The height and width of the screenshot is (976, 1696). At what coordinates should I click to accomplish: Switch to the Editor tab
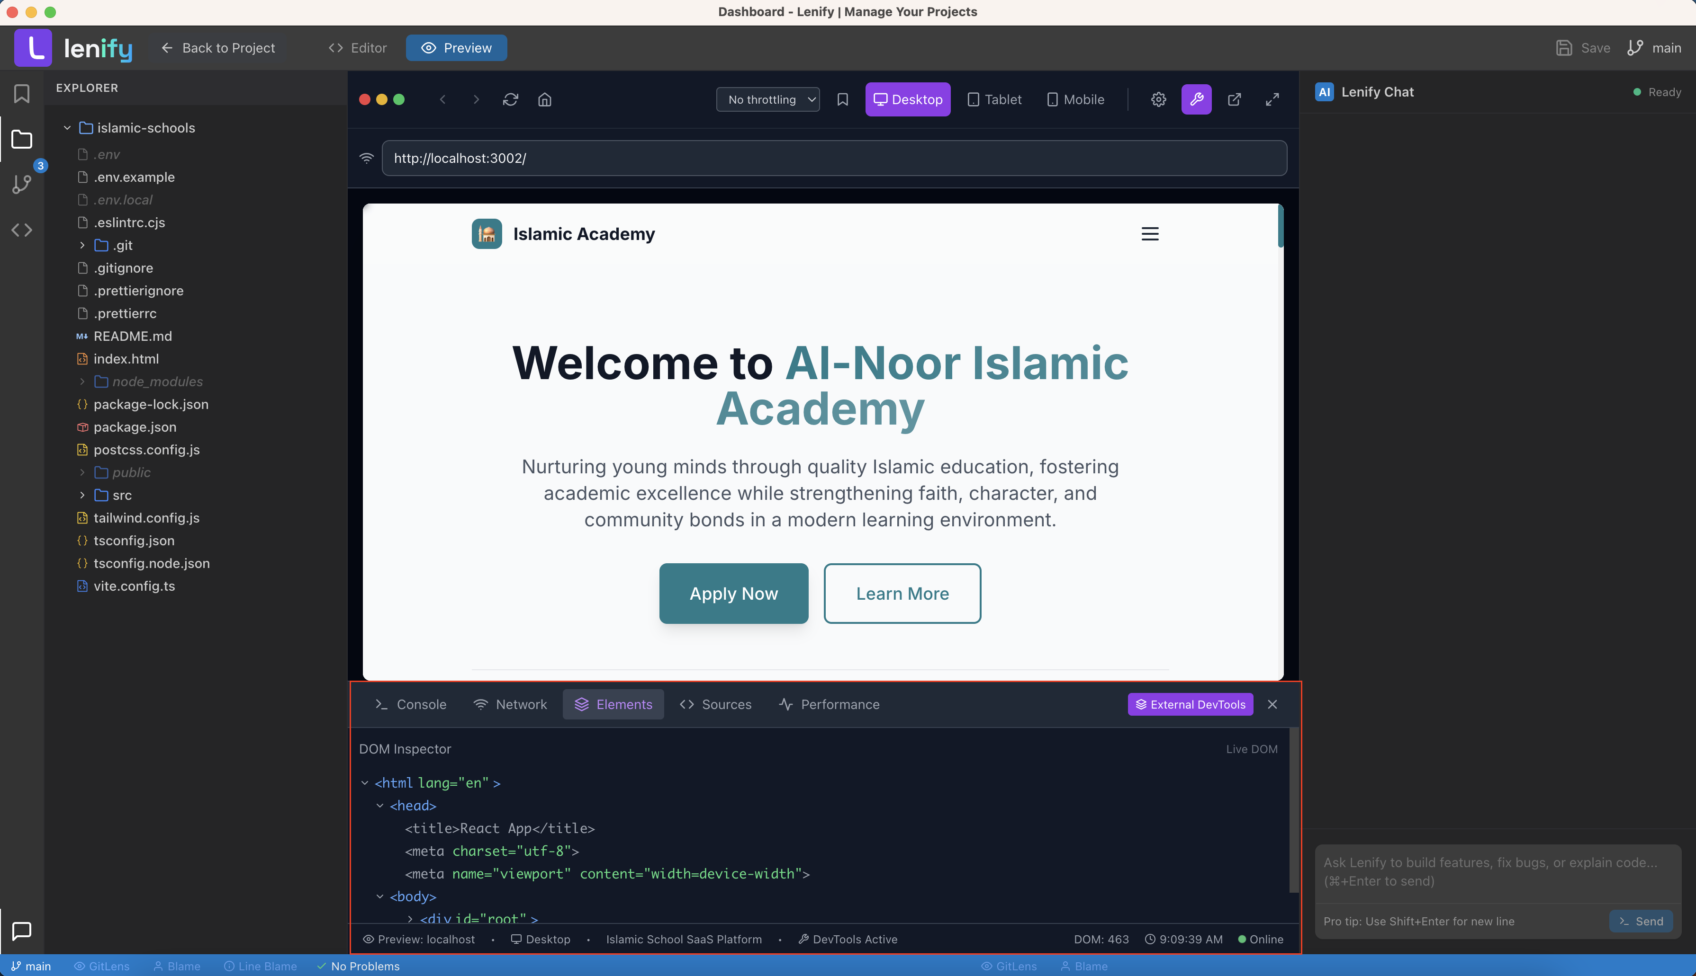pos(357,48)
